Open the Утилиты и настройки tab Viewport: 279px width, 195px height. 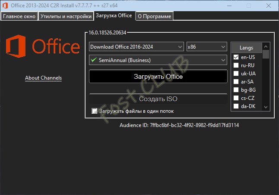66,16
